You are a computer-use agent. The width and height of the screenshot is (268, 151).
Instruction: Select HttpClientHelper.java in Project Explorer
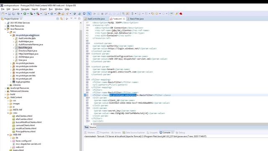tap(28, 54)
